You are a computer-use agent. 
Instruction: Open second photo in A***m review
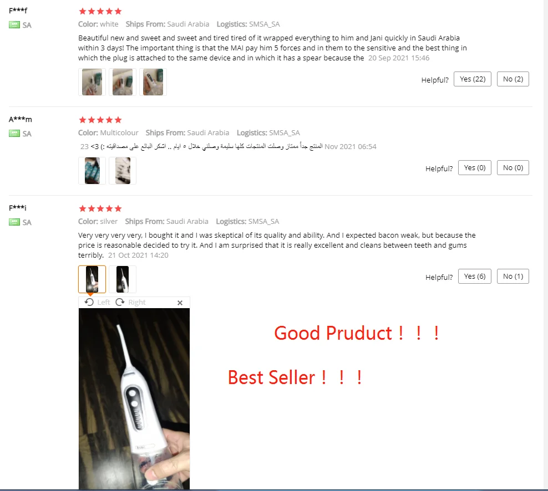(x=123, y=171)
